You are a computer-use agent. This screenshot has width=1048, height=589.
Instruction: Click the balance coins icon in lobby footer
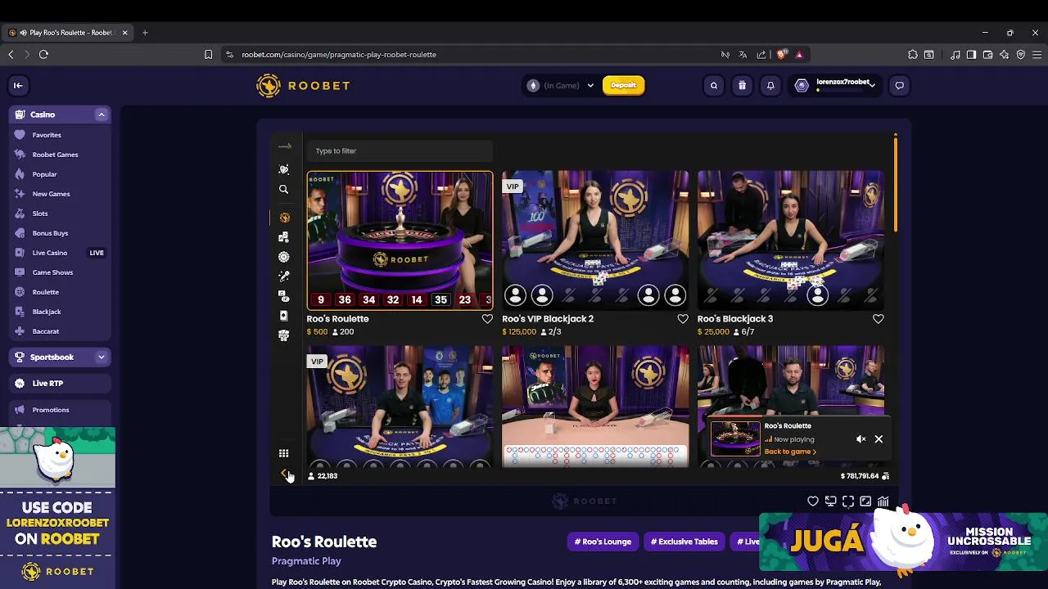pyautogui.click(x=885, y=476)
